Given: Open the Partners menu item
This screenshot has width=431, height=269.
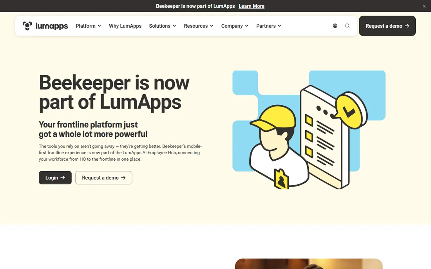Looking at the screenshot, I should coord(266,26).
